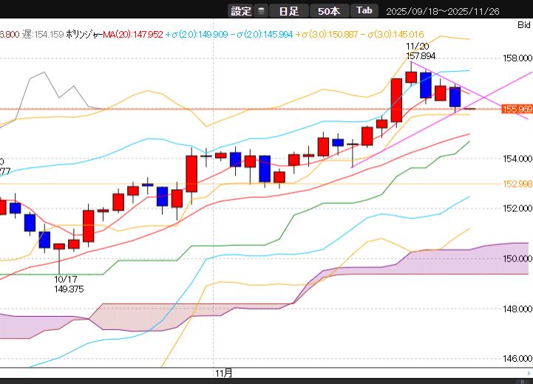Click the Tab button in top toolbar
This screenshot has height=384, width=533.
click(364, 10)
